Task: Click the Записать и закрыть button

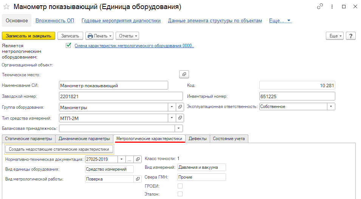Action: [29, 36]
